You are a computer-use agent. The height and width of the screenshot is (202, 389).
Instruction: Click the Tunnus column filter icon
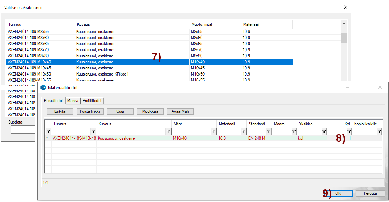click(x=93, y=131)
